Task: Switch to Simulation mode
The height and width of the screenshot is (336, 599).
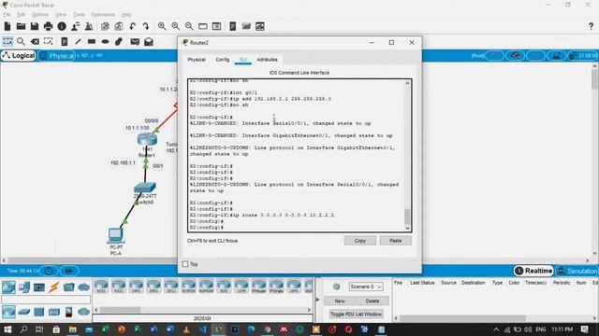Action: tap(577, 271)
